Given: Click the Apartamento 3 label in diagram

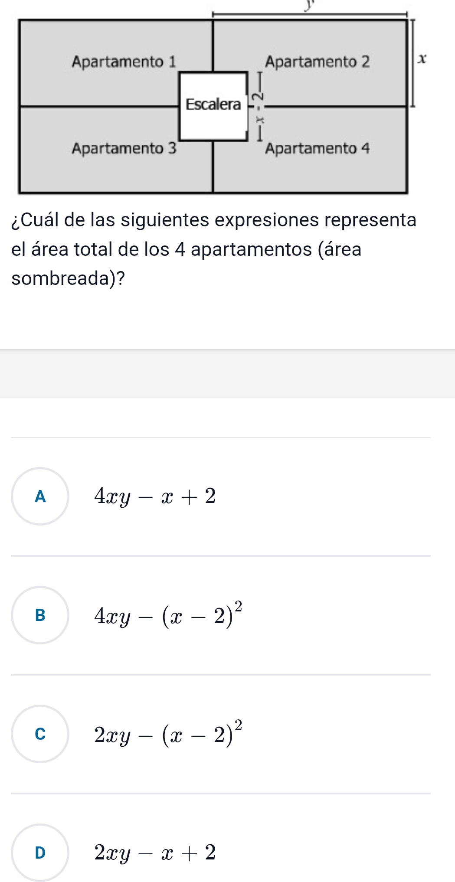Looking at the screenshot, I should click(124, 148).
